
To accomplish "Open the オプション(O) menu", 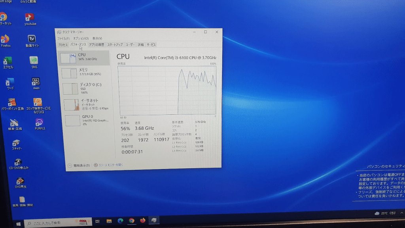I will (81, 38).
